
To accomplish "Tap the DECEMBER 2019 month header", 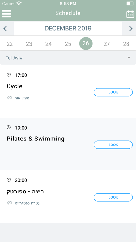I will (x=68, y=29).
